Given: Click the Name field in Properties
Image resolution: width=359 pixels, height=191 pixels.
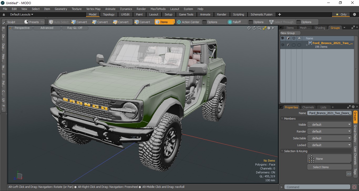Looking at the screenshot, I should click(329, 113).
